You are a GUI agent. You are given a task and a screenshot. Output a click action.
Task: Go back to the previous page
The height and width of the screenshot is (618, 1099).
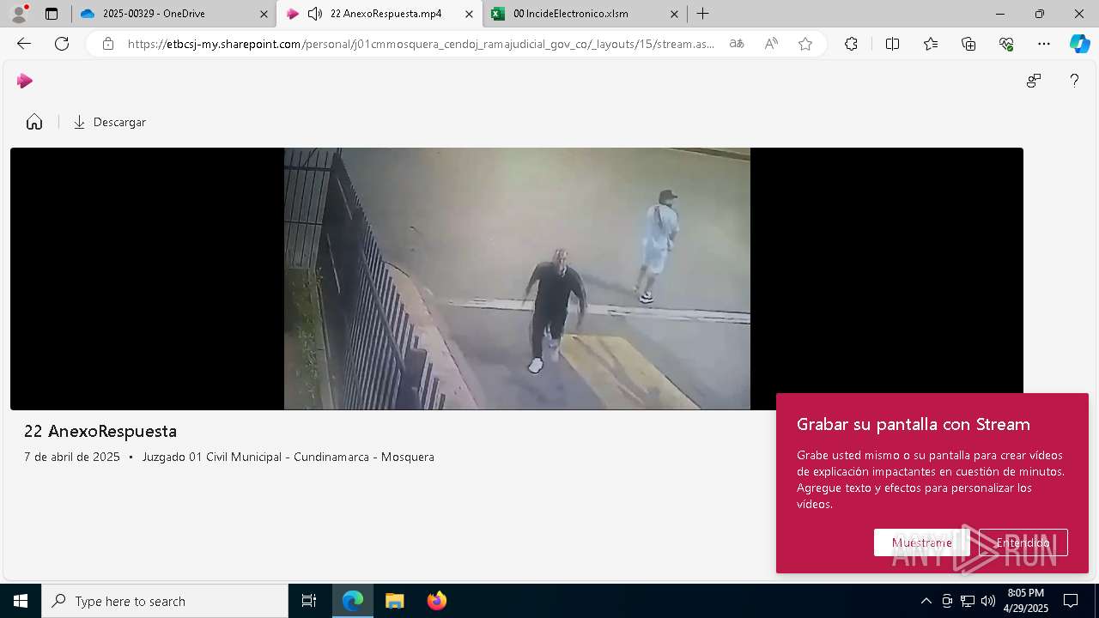(x=24, y=44)
